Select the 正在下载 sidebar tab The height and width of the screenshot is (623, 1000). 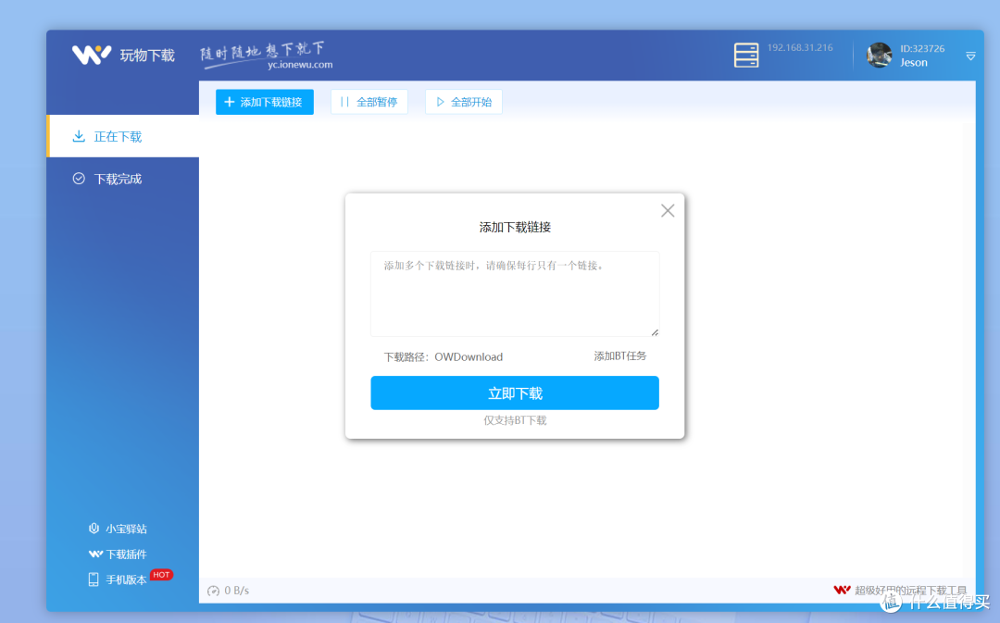(x=123, y=136)
